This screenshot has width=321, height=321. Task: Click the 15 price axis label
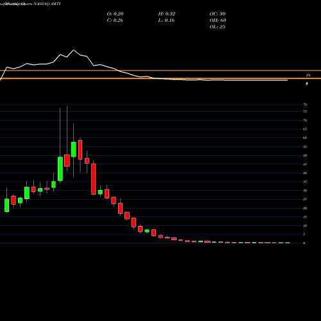click(x=305, y=217)
